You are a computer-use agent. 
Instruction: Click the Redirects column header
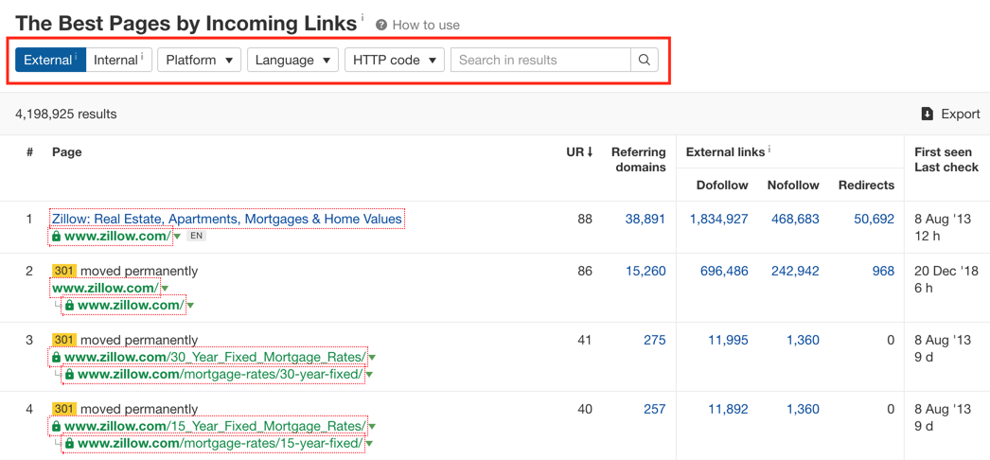click(866, 185)
